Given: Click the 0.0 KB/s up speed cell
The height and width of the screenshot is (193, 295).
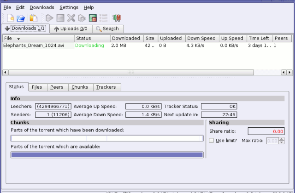Looking at the screenshot, I should click(229, 45).
